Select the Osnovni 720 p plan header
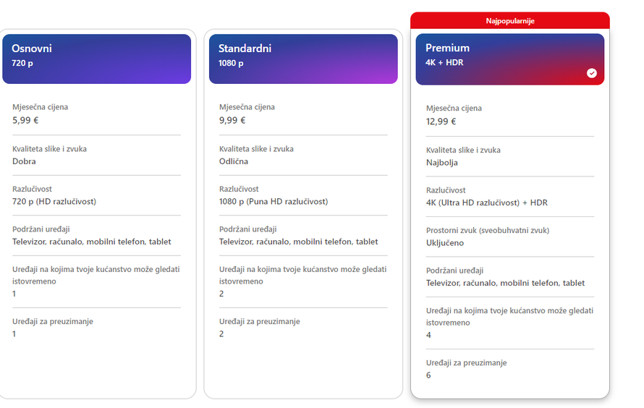Viewport: 644px width, 408px height. (96, 59)
